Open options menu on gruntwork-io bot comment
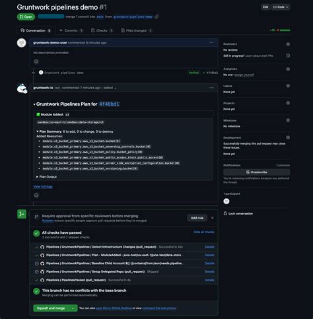The width and height of the screenshot is (313, 319). pos(211,88)
